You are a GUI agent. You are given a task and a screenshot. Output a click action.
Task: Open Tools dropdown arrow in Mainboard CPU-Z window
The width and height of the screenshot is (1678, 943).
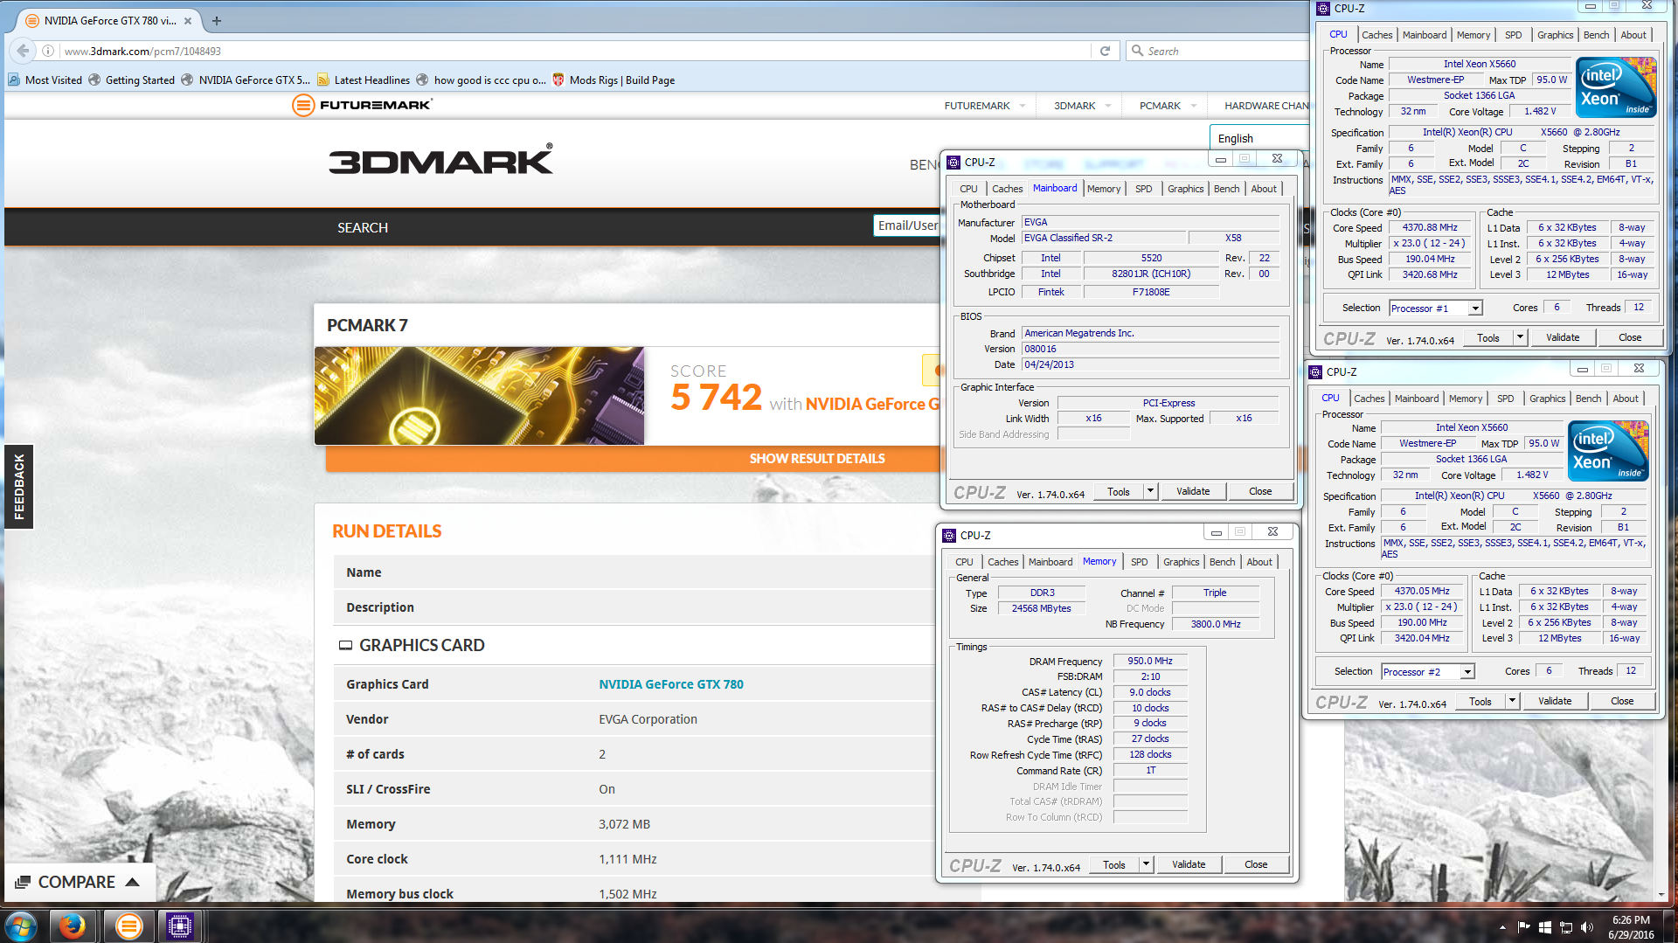[x=1150, y=491]
